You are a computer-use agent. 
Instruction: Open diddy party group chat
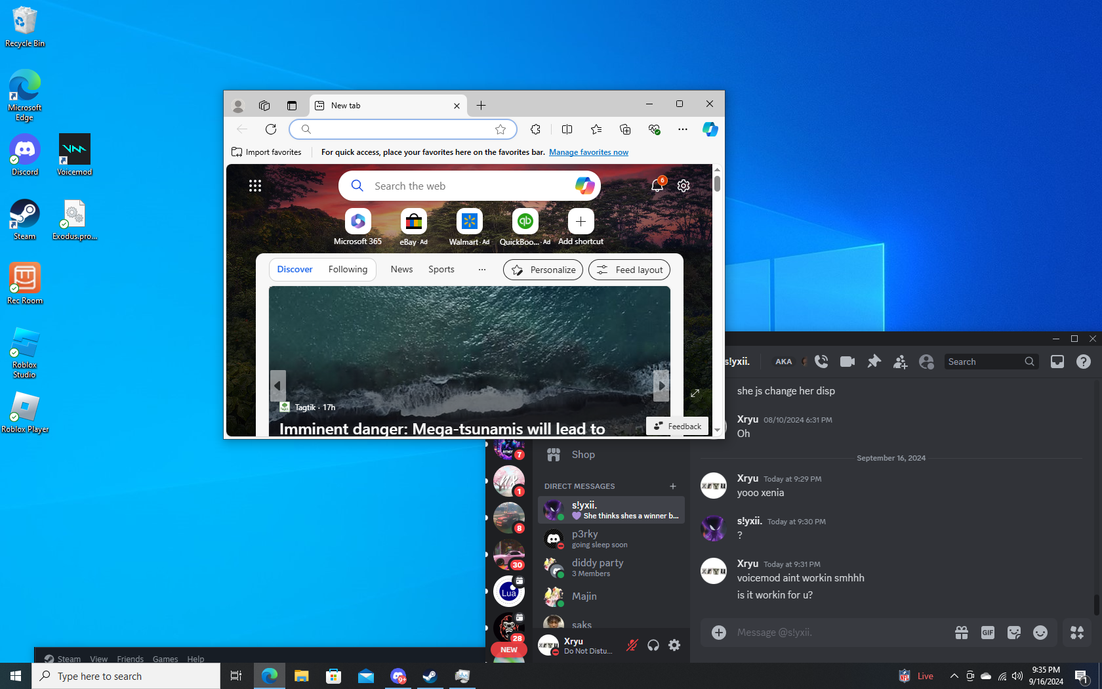point(611,568)
